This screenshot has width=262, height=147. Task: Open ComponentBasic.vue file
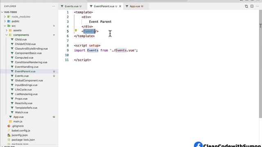click(x=28, y=53)
